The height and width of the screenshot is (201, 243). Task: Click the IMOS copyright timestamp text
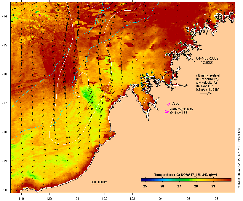tap(239, 158)
